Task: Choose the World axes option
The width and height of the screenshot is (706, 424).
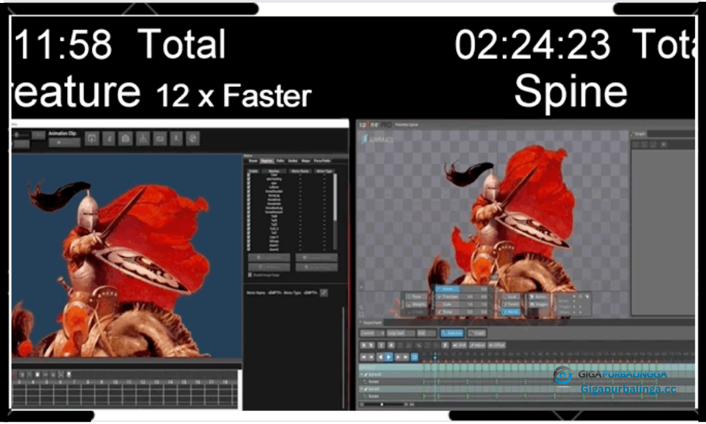Action: coord(511,312)
